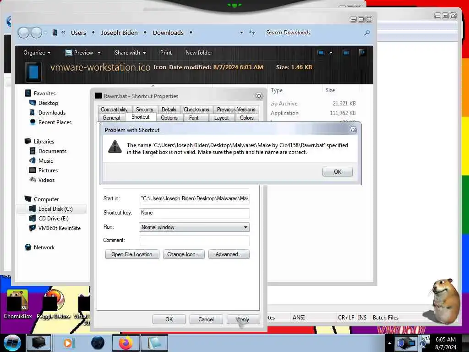Click Apply in Shortcut Properties dialog
The height and width of the screenshot is (352, 469).
243,319
